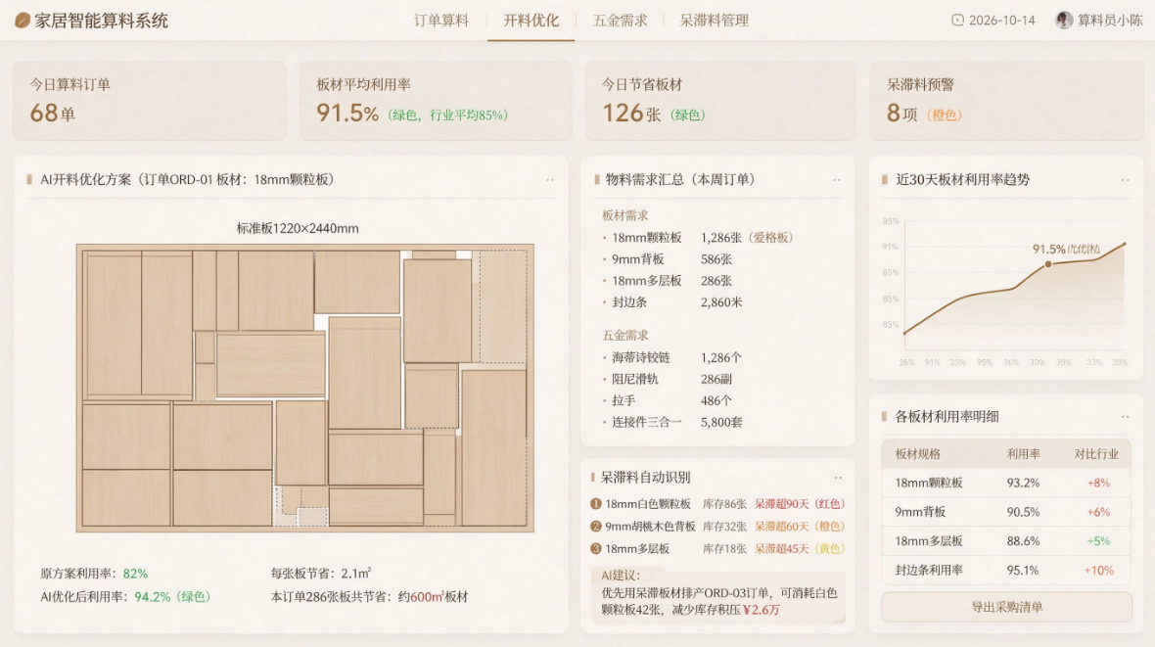
Task: Open more options on 各板材利用率明细 panel
Action: point(1125,416)
